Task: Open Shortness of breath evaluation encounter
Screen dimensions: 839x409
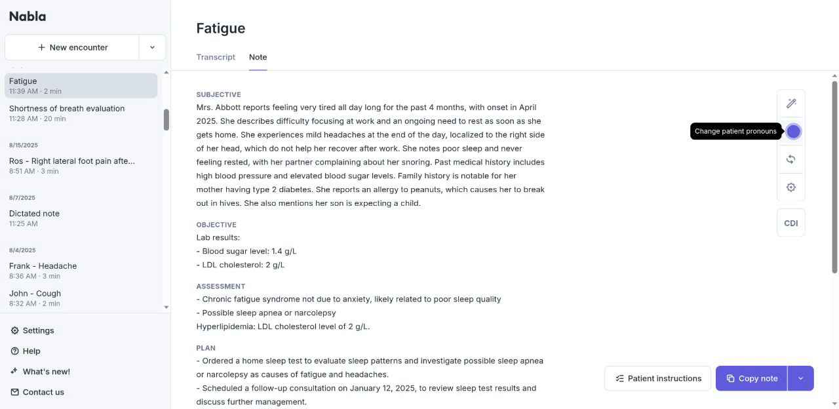Action: (67, 113)
